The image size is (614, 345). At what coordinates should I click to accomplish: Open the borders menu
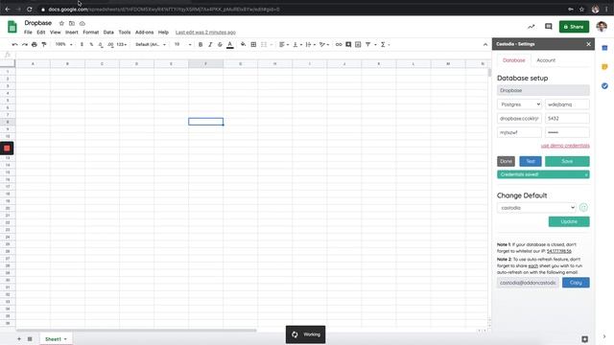coord(253,45)
